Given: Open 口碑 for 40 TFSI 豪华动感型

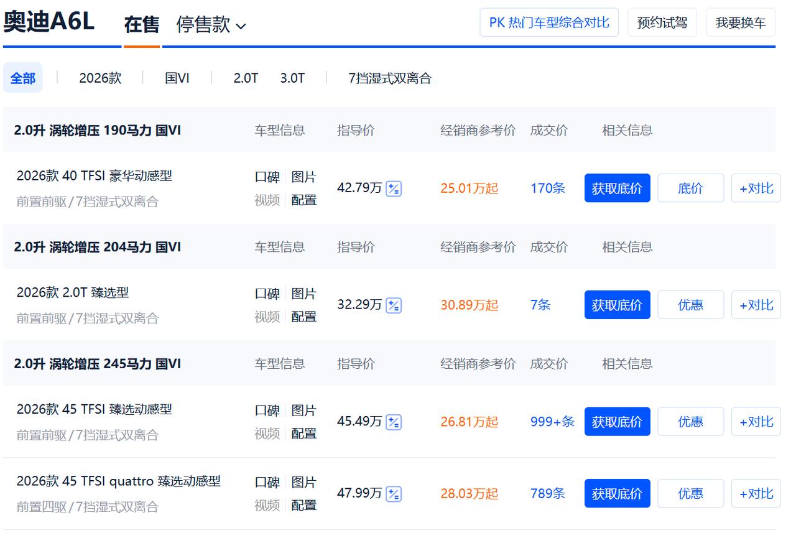Looking at the screenshot, I should tap(267, 177).
